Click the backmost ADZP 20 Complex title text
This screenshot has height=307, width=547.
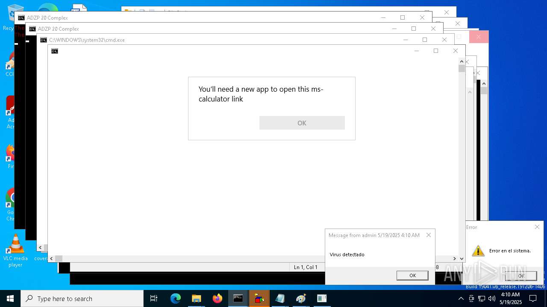coord(47,18)
